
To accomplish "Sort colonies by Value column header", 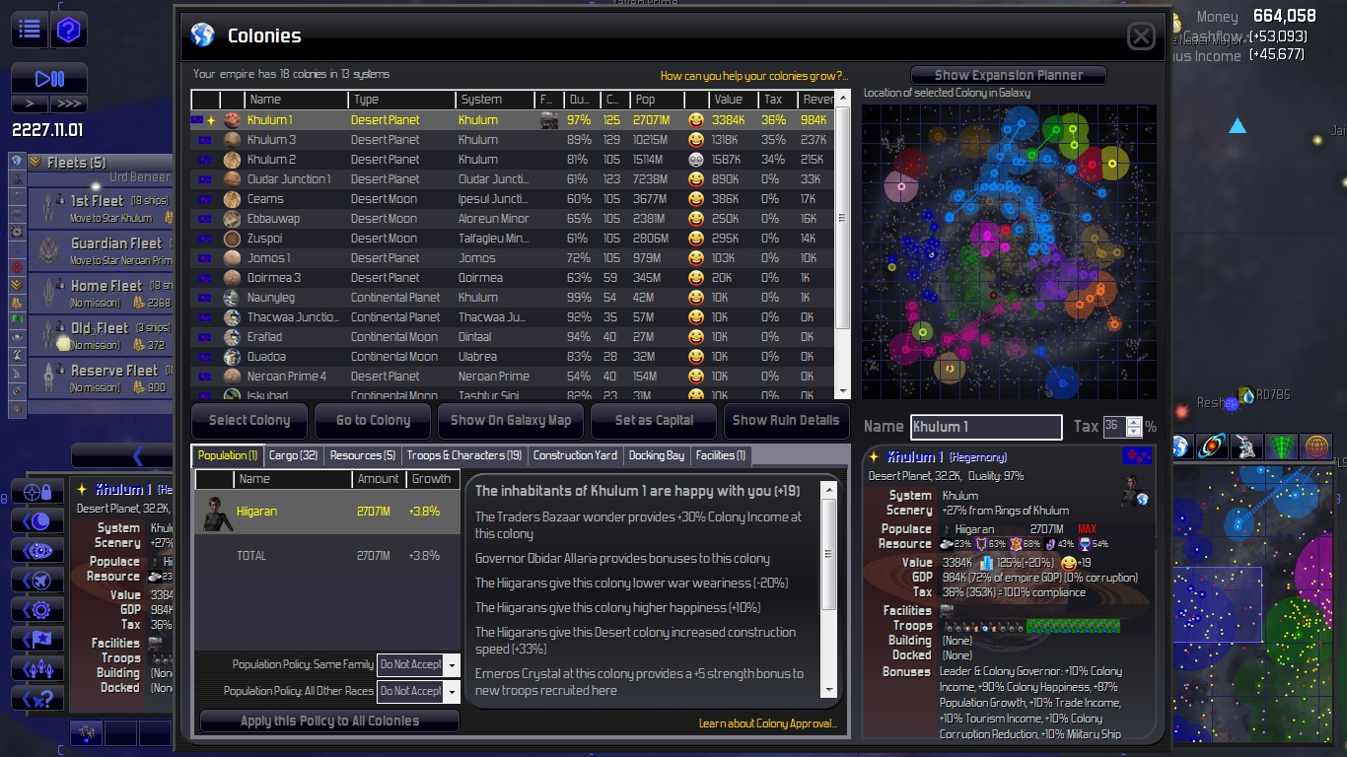I will pyautogui.click(x=734, y=100).
